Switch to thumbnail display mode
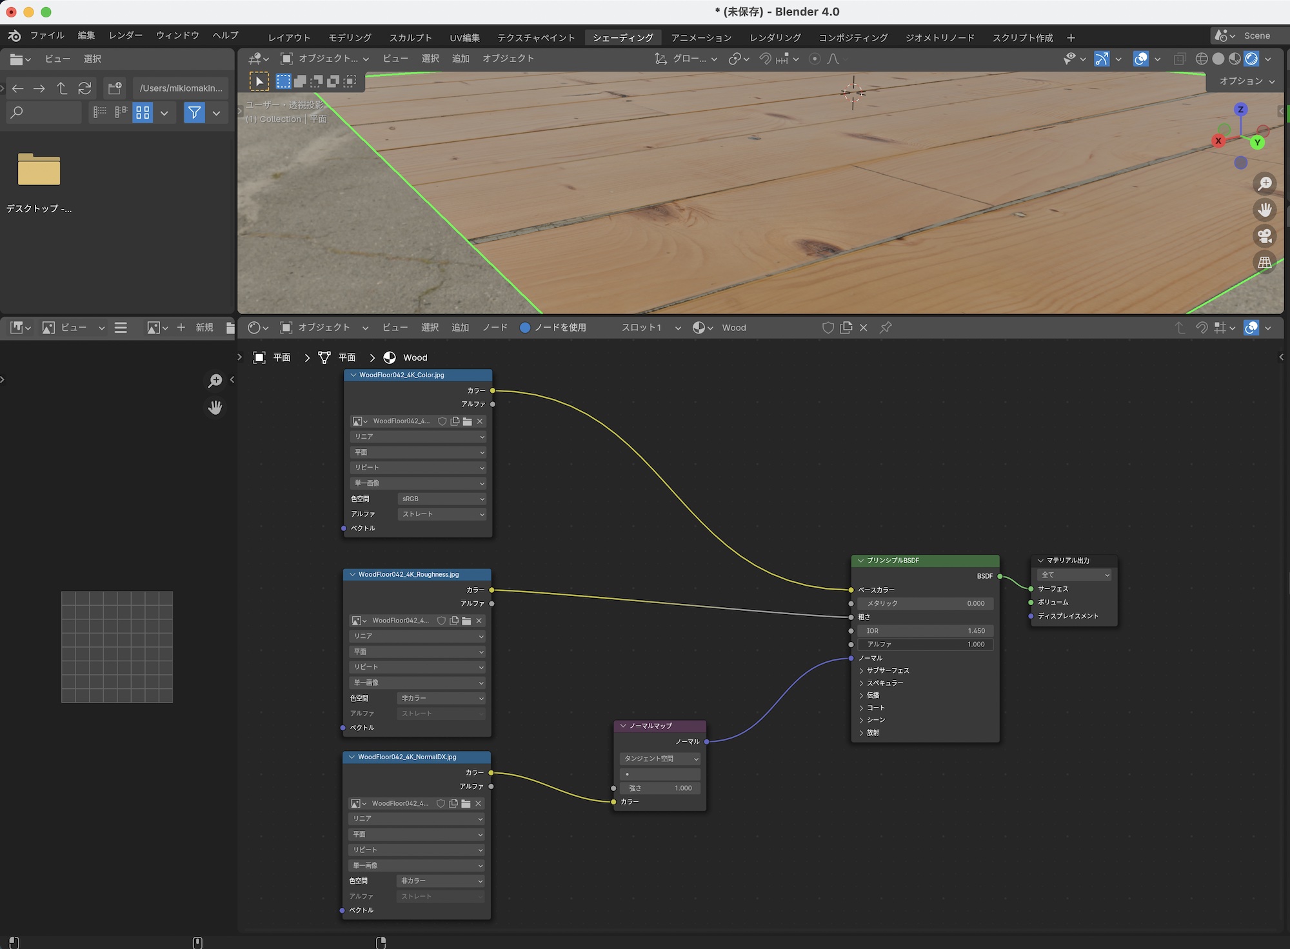The width and height of the screenshot is (1290, 949). 143,113
